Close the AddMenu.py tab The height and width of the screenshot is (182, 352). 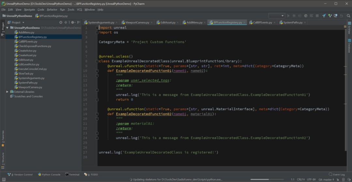[x=205, y=23]
